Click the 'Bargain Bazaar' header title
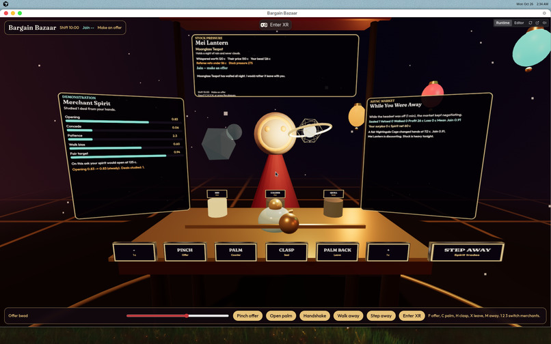Viewport: 551px width, 344px height. click(32, 28)
